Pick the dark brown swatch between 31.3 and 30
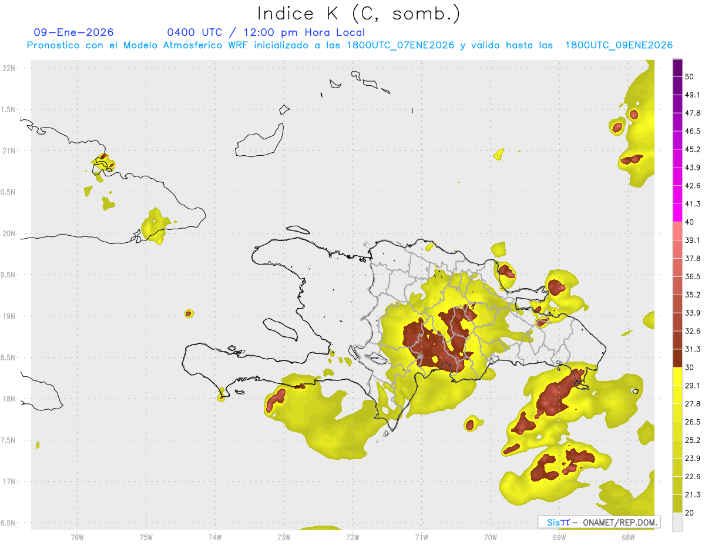This screenshot has width=705, height=545. coord(677,358)
